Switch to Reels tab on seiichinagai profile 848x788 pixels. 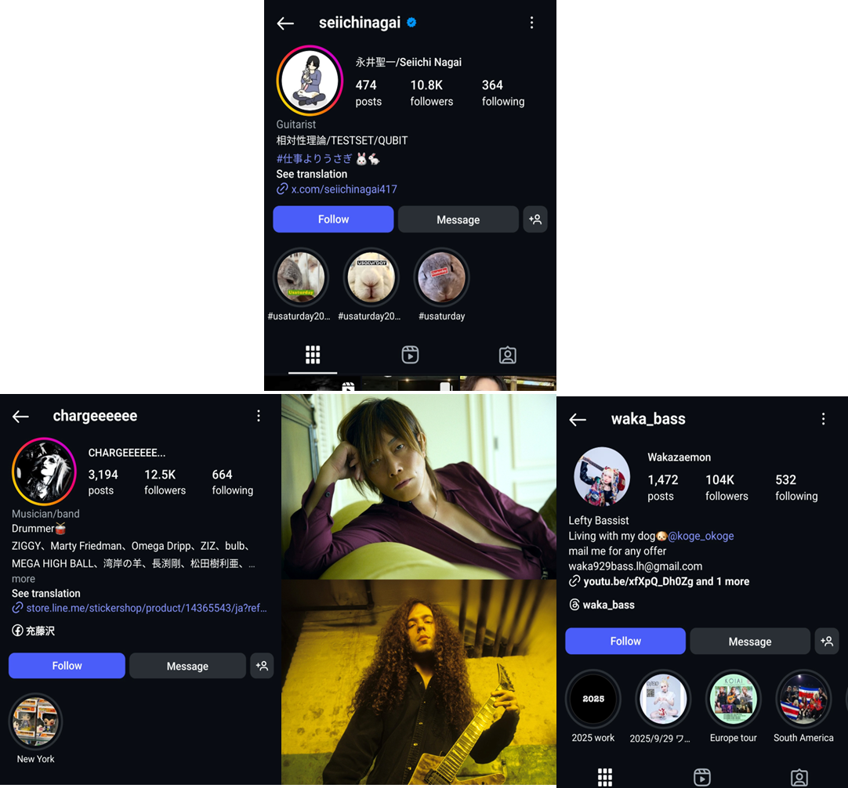[x=410, y=355]
